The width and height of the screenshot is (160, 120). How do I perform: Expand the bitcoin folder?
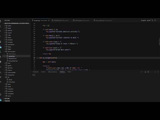tap(4, 30)
